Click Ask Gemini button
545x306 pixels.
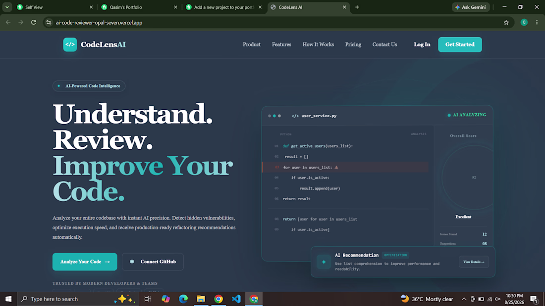(x=471, y=7)
